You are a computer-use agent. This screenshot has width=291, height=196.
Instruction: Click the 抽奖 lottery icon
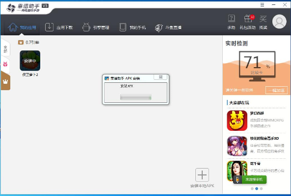(x=263, y=22)
